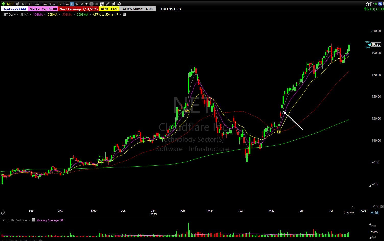Expand the ATR% to 50ma > 7 dropdown
384x241 pixels.
point(121,15)
